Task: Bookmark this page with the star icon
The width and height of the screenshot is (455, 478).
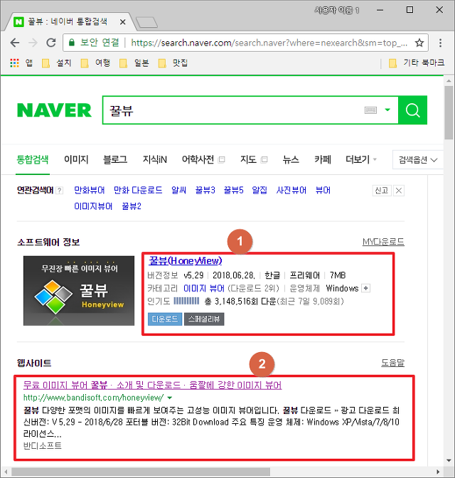Action: (x=419, y=43)
